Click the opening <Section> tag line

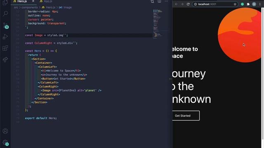click(x=38, y=59)
